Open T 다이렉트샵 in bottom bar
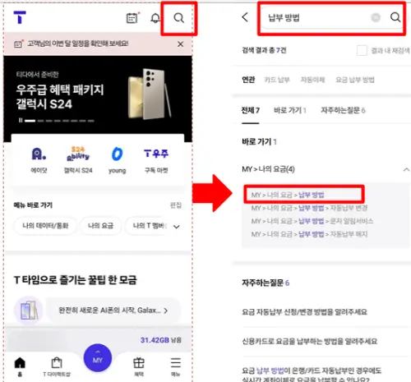Screen dimensions: 411x382 (x=57, y=366)
